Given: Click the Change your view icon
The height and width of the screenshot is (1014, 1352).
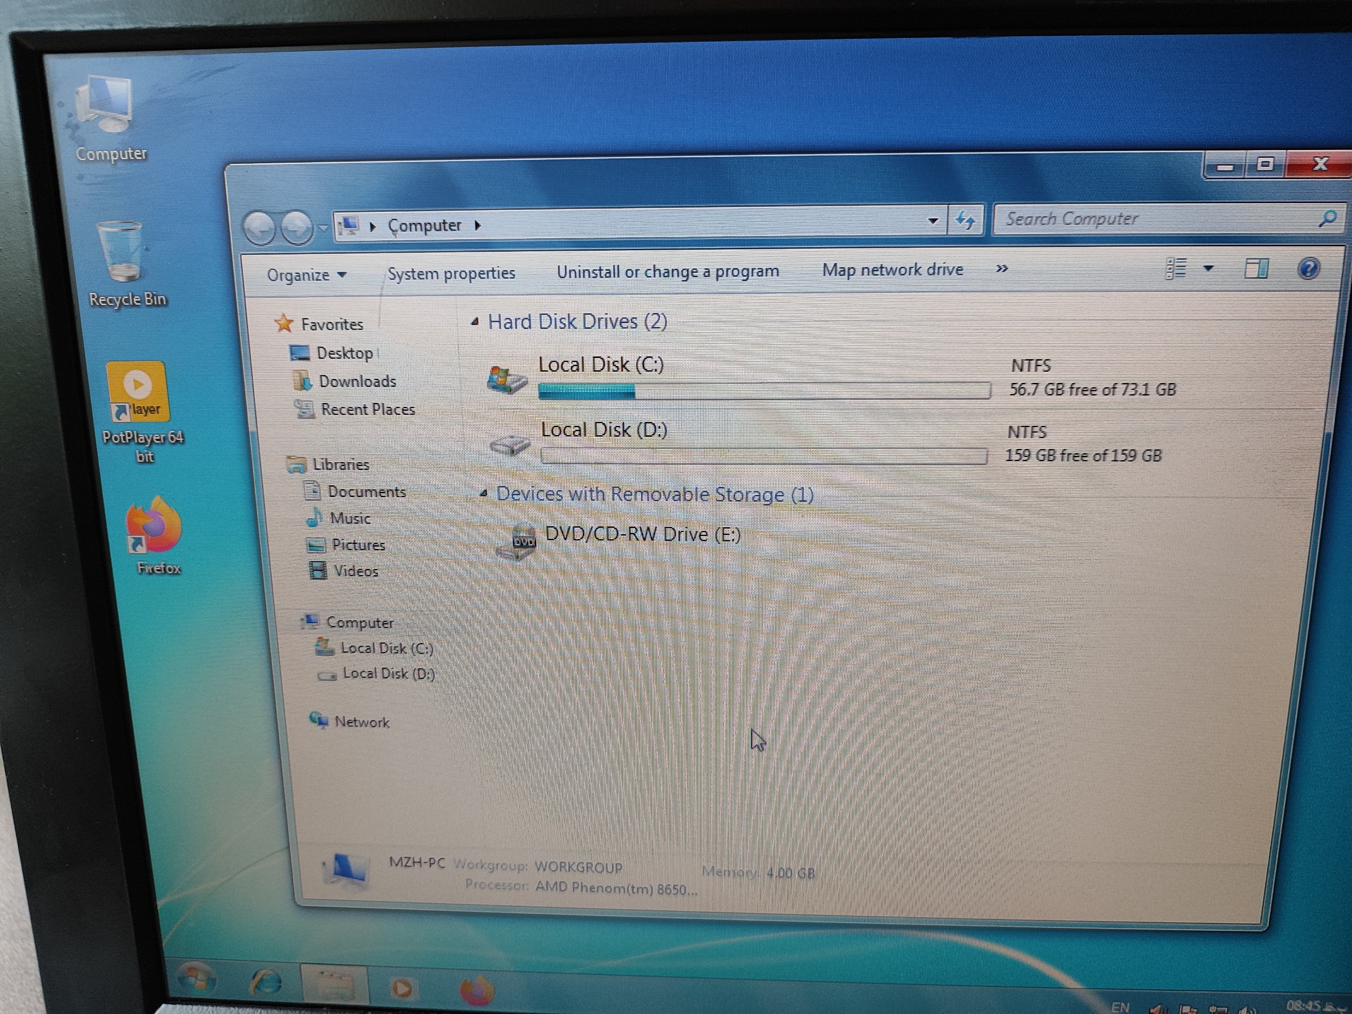Looking at the screenshot, I should pos(1176,268).
